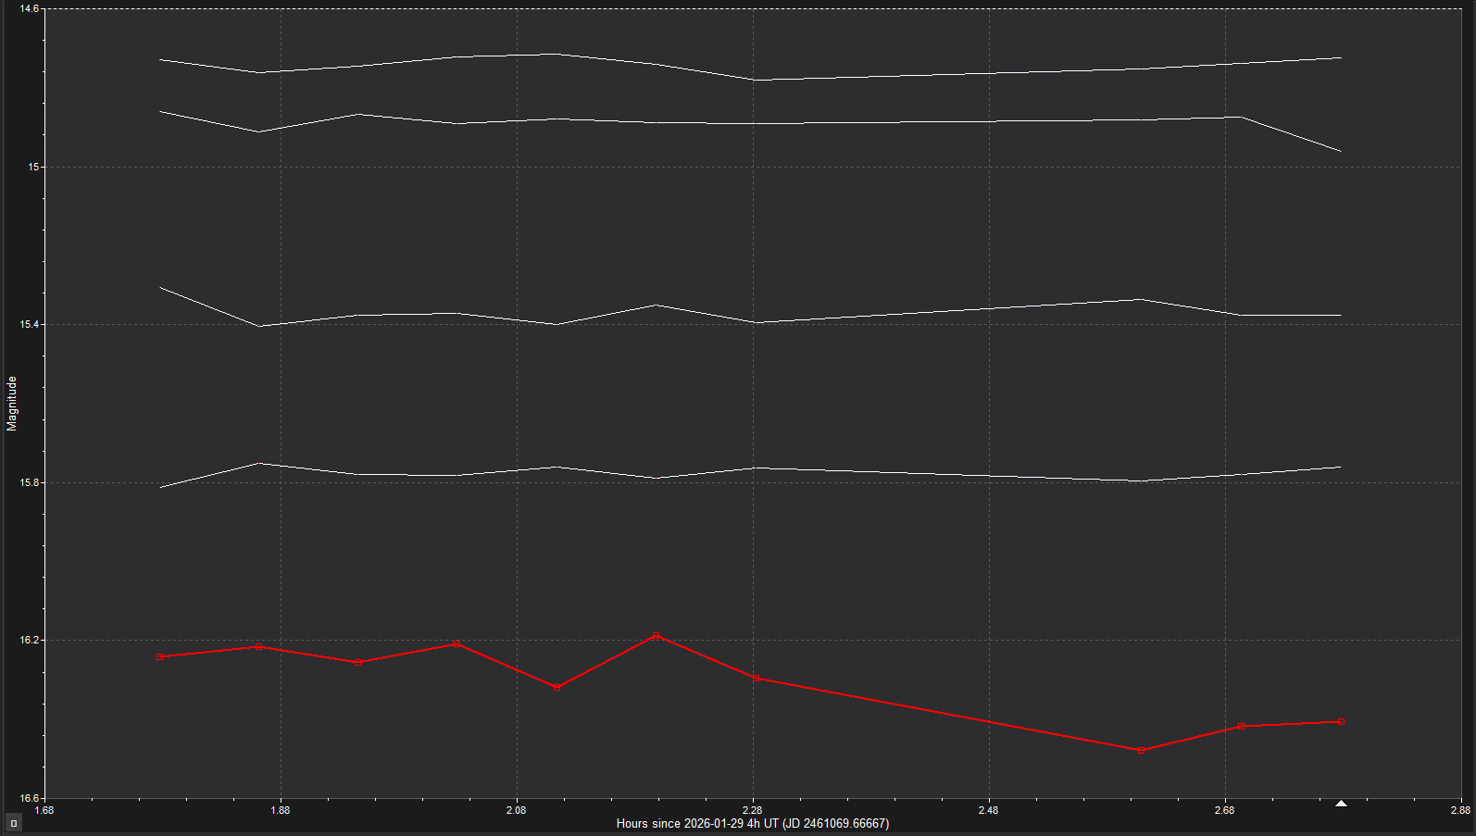Click the Magnitude y-axis label
1476x836 pixels.
[x=12, y=404]
